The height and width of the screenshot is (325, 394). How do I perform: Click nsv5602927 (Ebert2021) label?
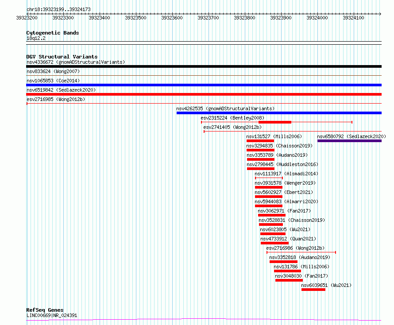(284, 192)
